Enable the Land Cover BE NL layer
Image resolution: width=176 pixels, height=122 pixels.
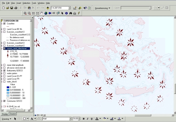[x=4, y=29]
